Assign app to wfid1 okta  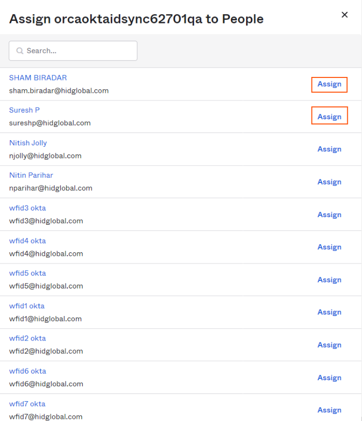click(x=329, y=312)
